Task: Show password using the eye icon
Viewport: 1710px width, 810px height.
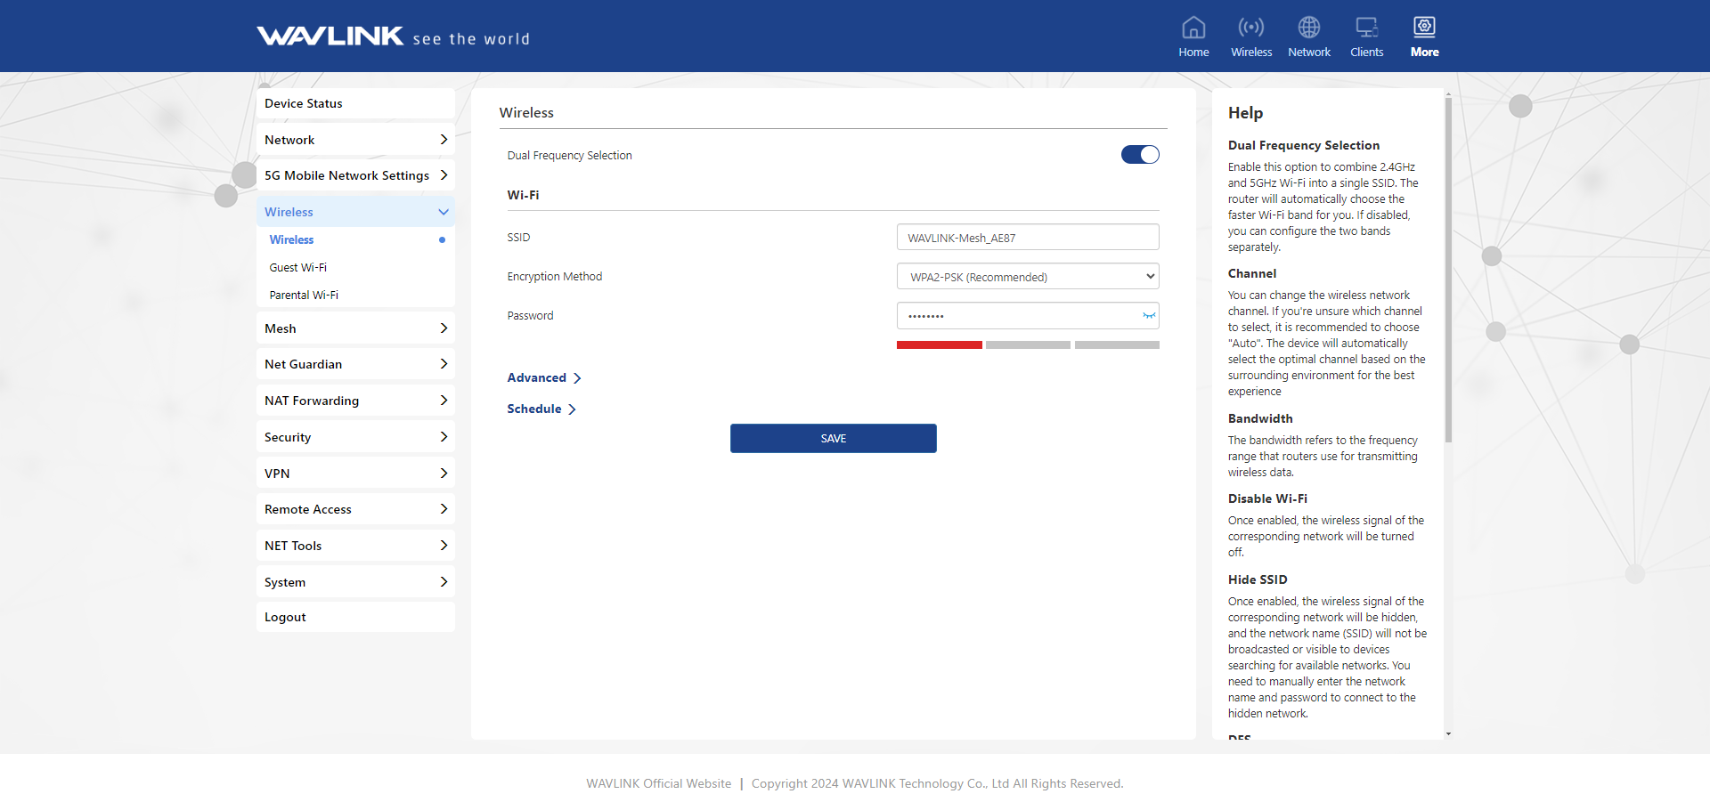Action: [1149, 316]
